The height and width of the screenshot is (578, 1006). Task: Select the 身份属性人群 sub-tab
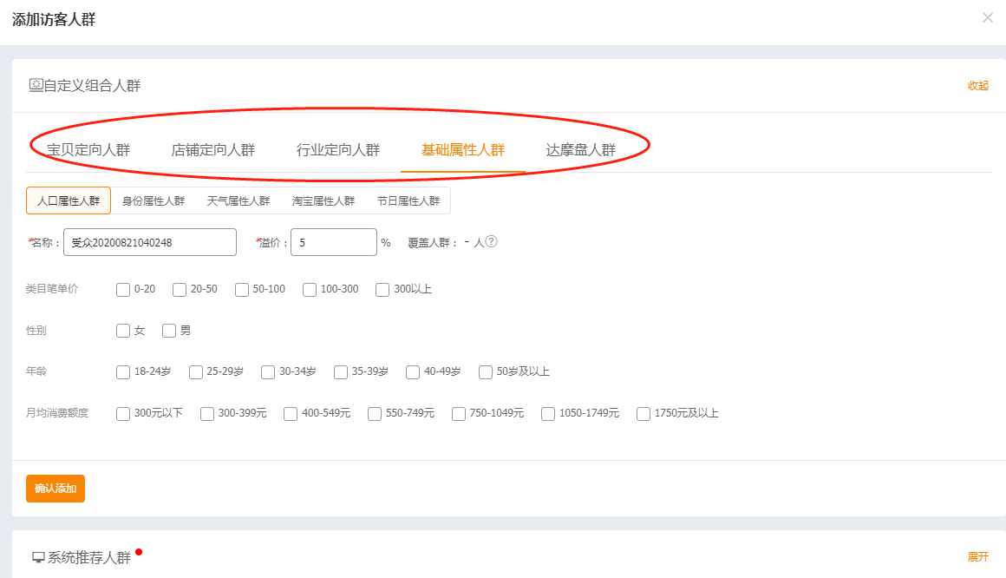[x=154, y=200]
